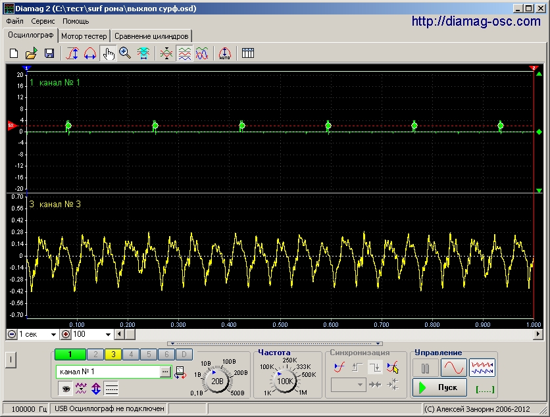Viewport: 550px width, 417px height.
Task: Switch to the Осциллограф tab
Action: click(x=30, y=35)
